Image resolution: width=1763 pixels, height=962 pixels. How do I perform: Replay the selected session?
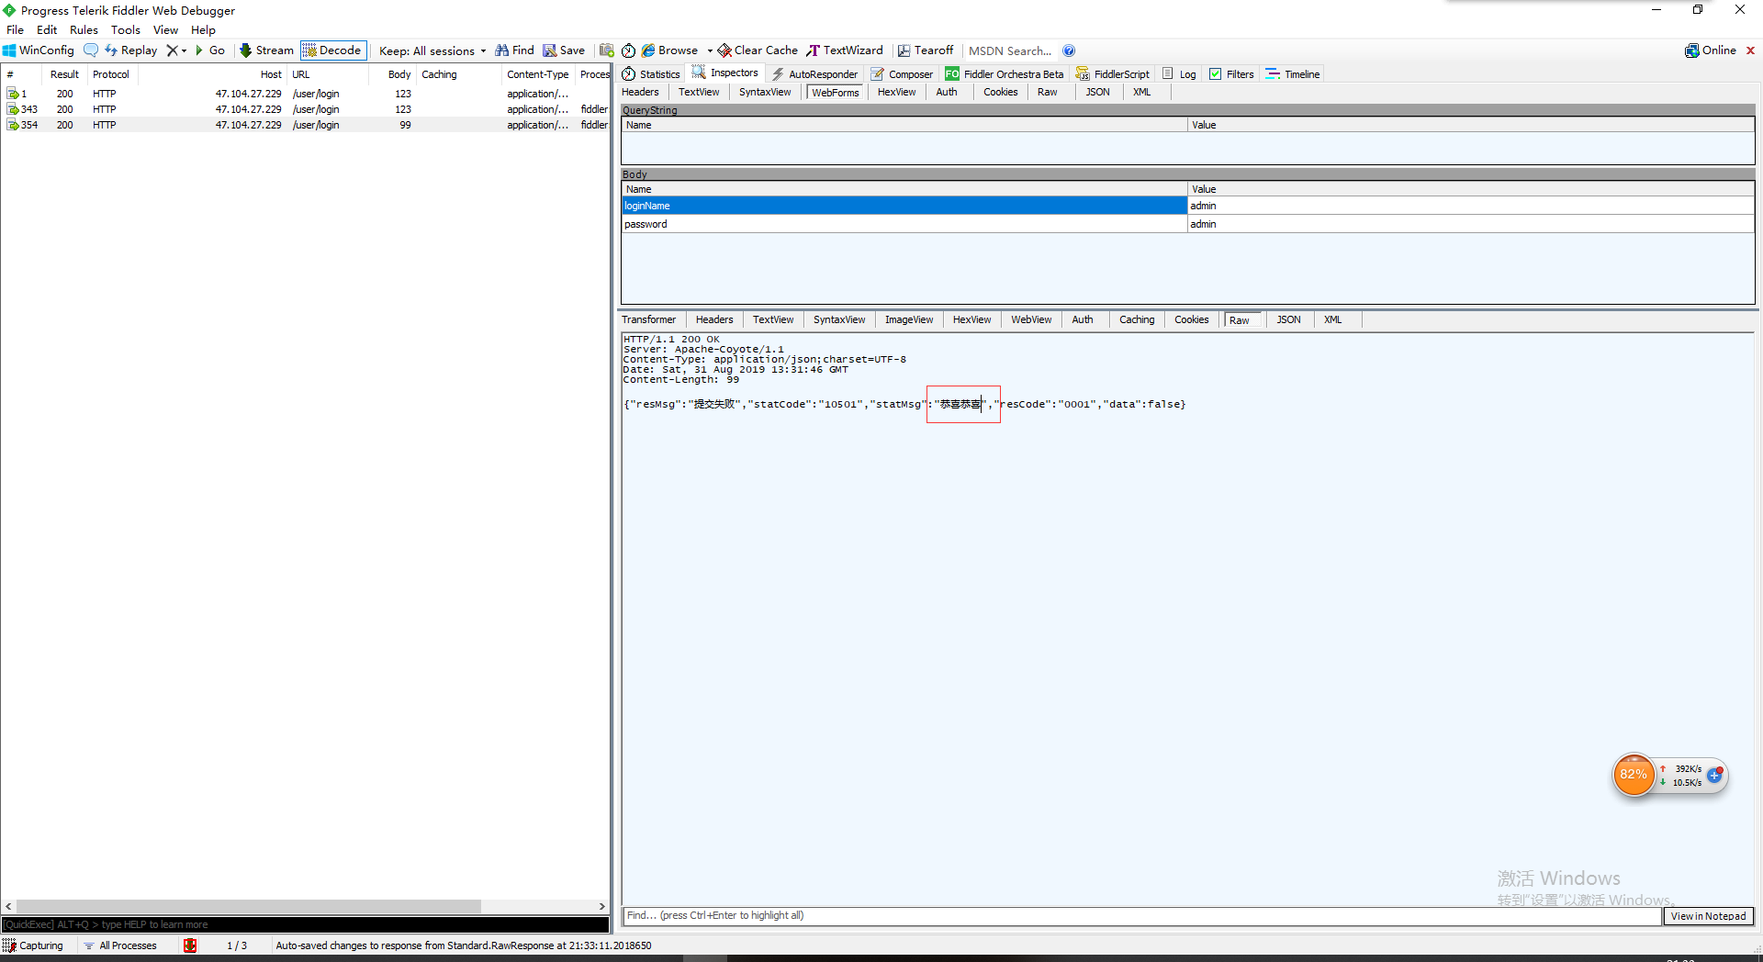pyautogui.click(x=131, y=50)
